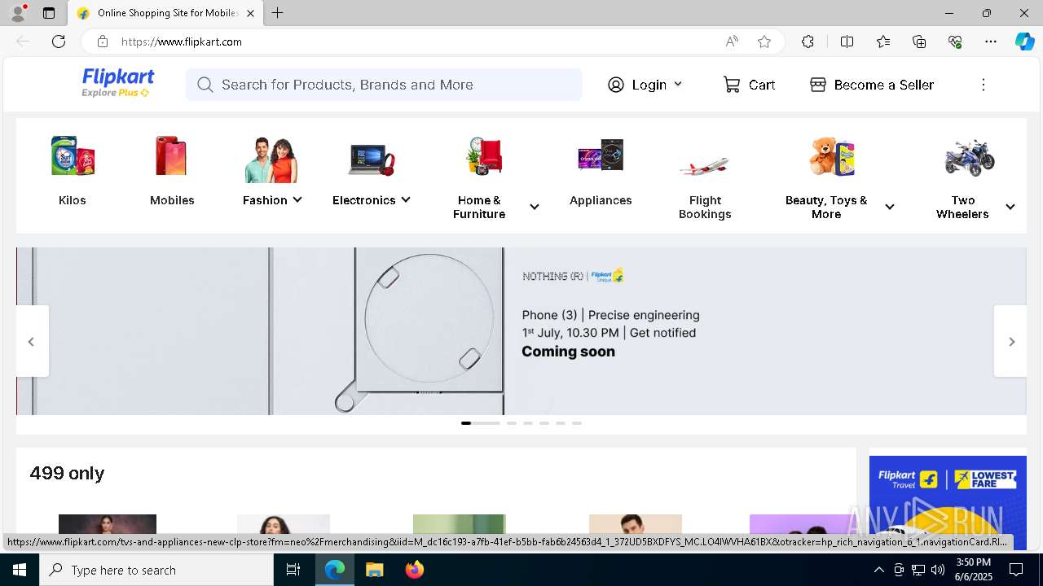This screenshot has width=1043, height=586.
Task: Click the Electronics laptop image
Action: click(x=372, y=159)
